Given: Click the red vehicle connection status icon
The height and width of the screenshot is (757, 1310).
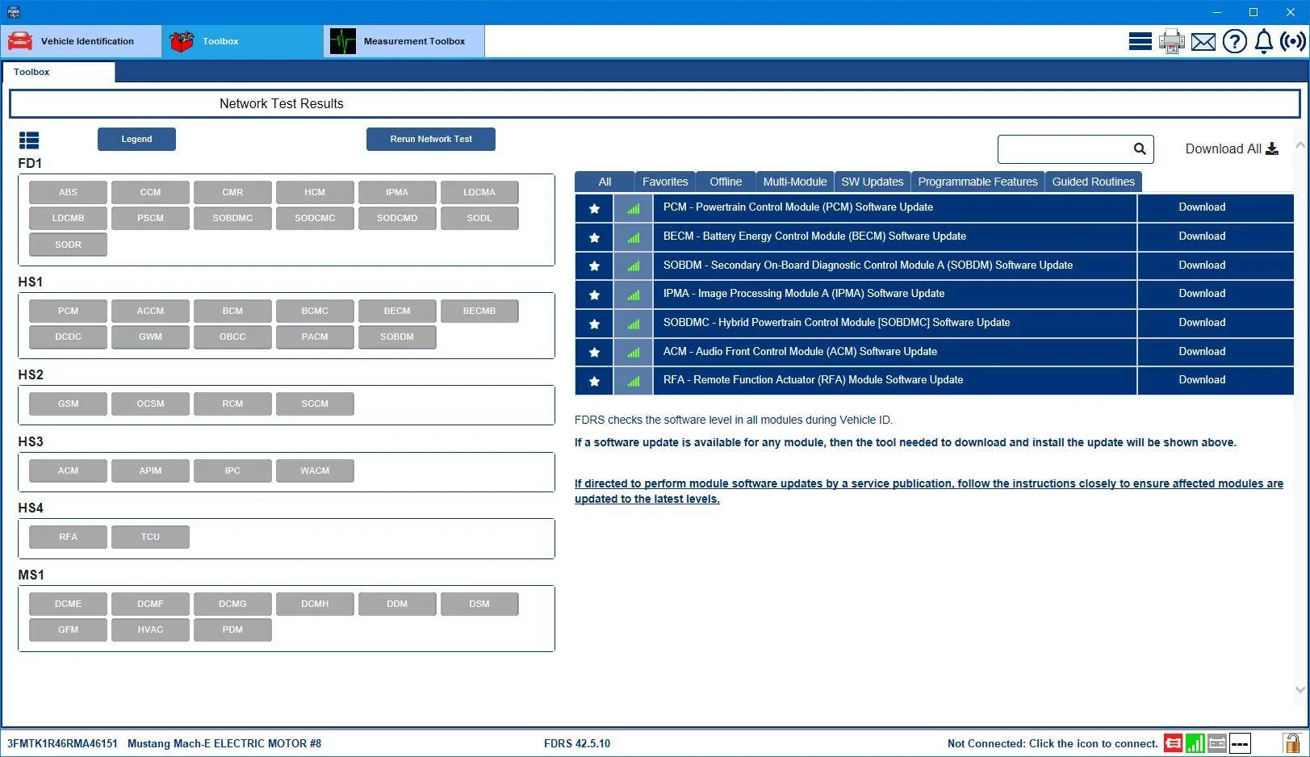Looking at the screenshot, I should coord(1173,743).
